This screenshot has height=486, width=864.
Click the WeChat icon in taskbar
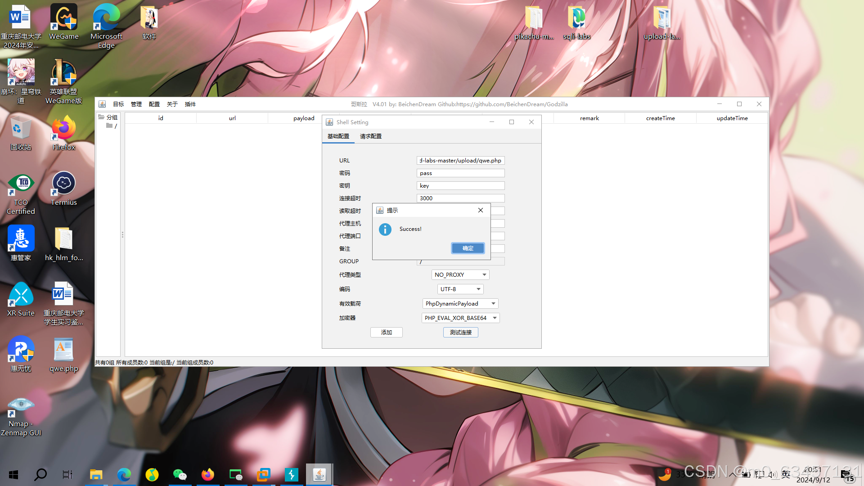180,474
